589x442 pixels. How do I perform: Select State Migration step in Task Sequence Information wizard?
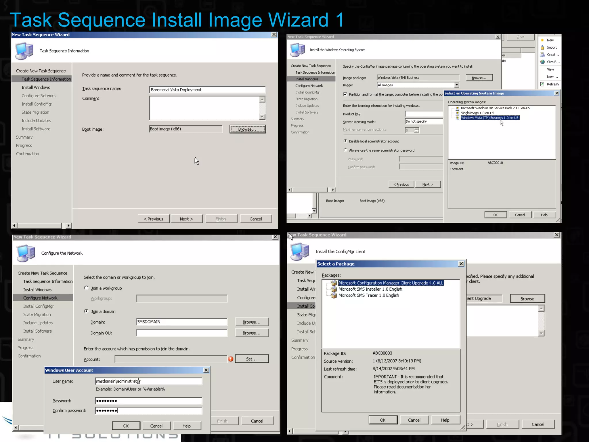click(35, 113)
